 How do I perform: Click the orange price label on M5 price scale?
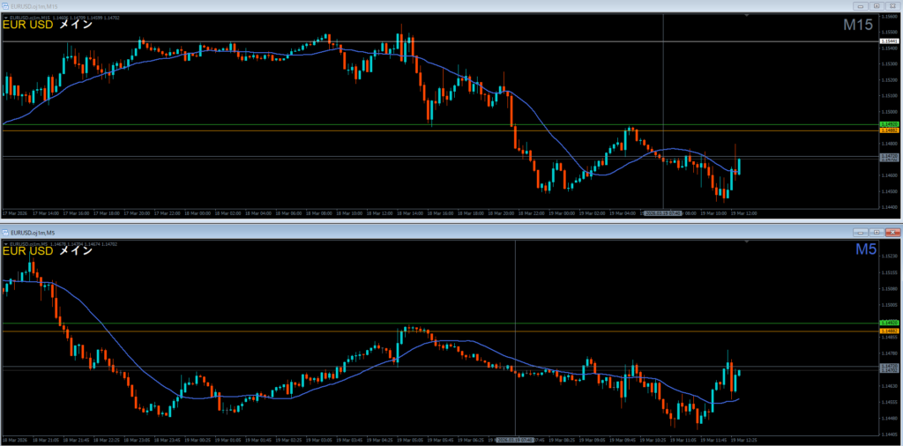(x=889, y=331)
